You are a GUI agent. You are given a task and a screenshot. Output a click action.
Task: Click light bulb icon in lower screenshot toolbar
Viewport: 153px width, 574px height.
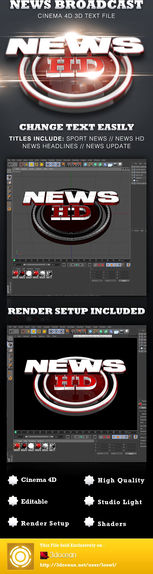[x=127, y=331]
